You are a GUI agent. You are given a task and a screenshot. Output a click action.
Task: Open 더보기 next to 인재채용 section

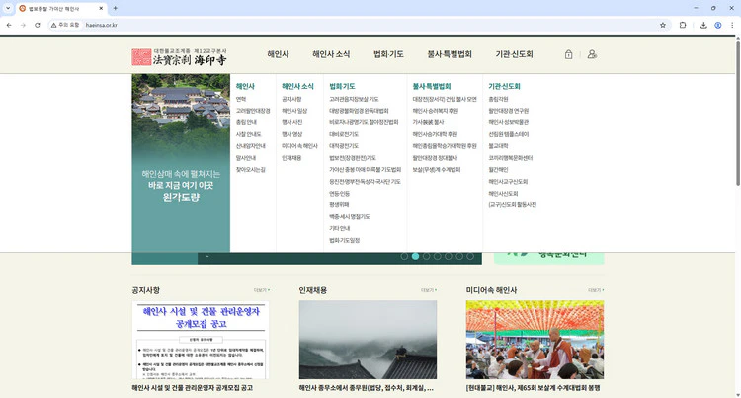click(429, 290)
